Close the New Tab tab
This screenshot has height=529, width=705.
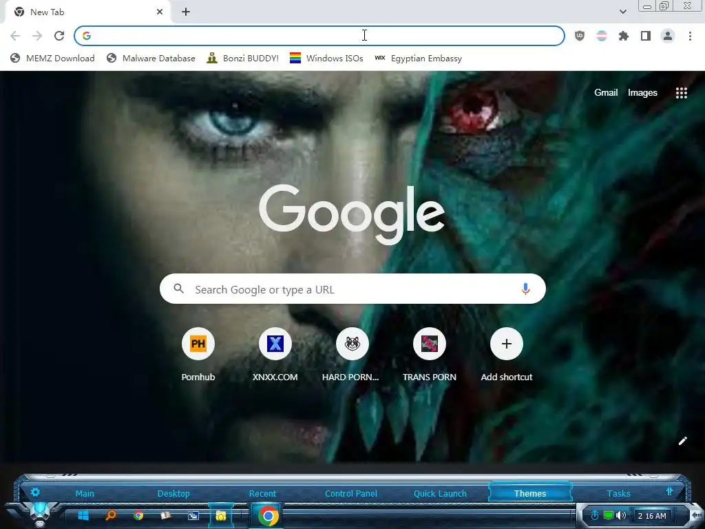(x=160, y=12)
